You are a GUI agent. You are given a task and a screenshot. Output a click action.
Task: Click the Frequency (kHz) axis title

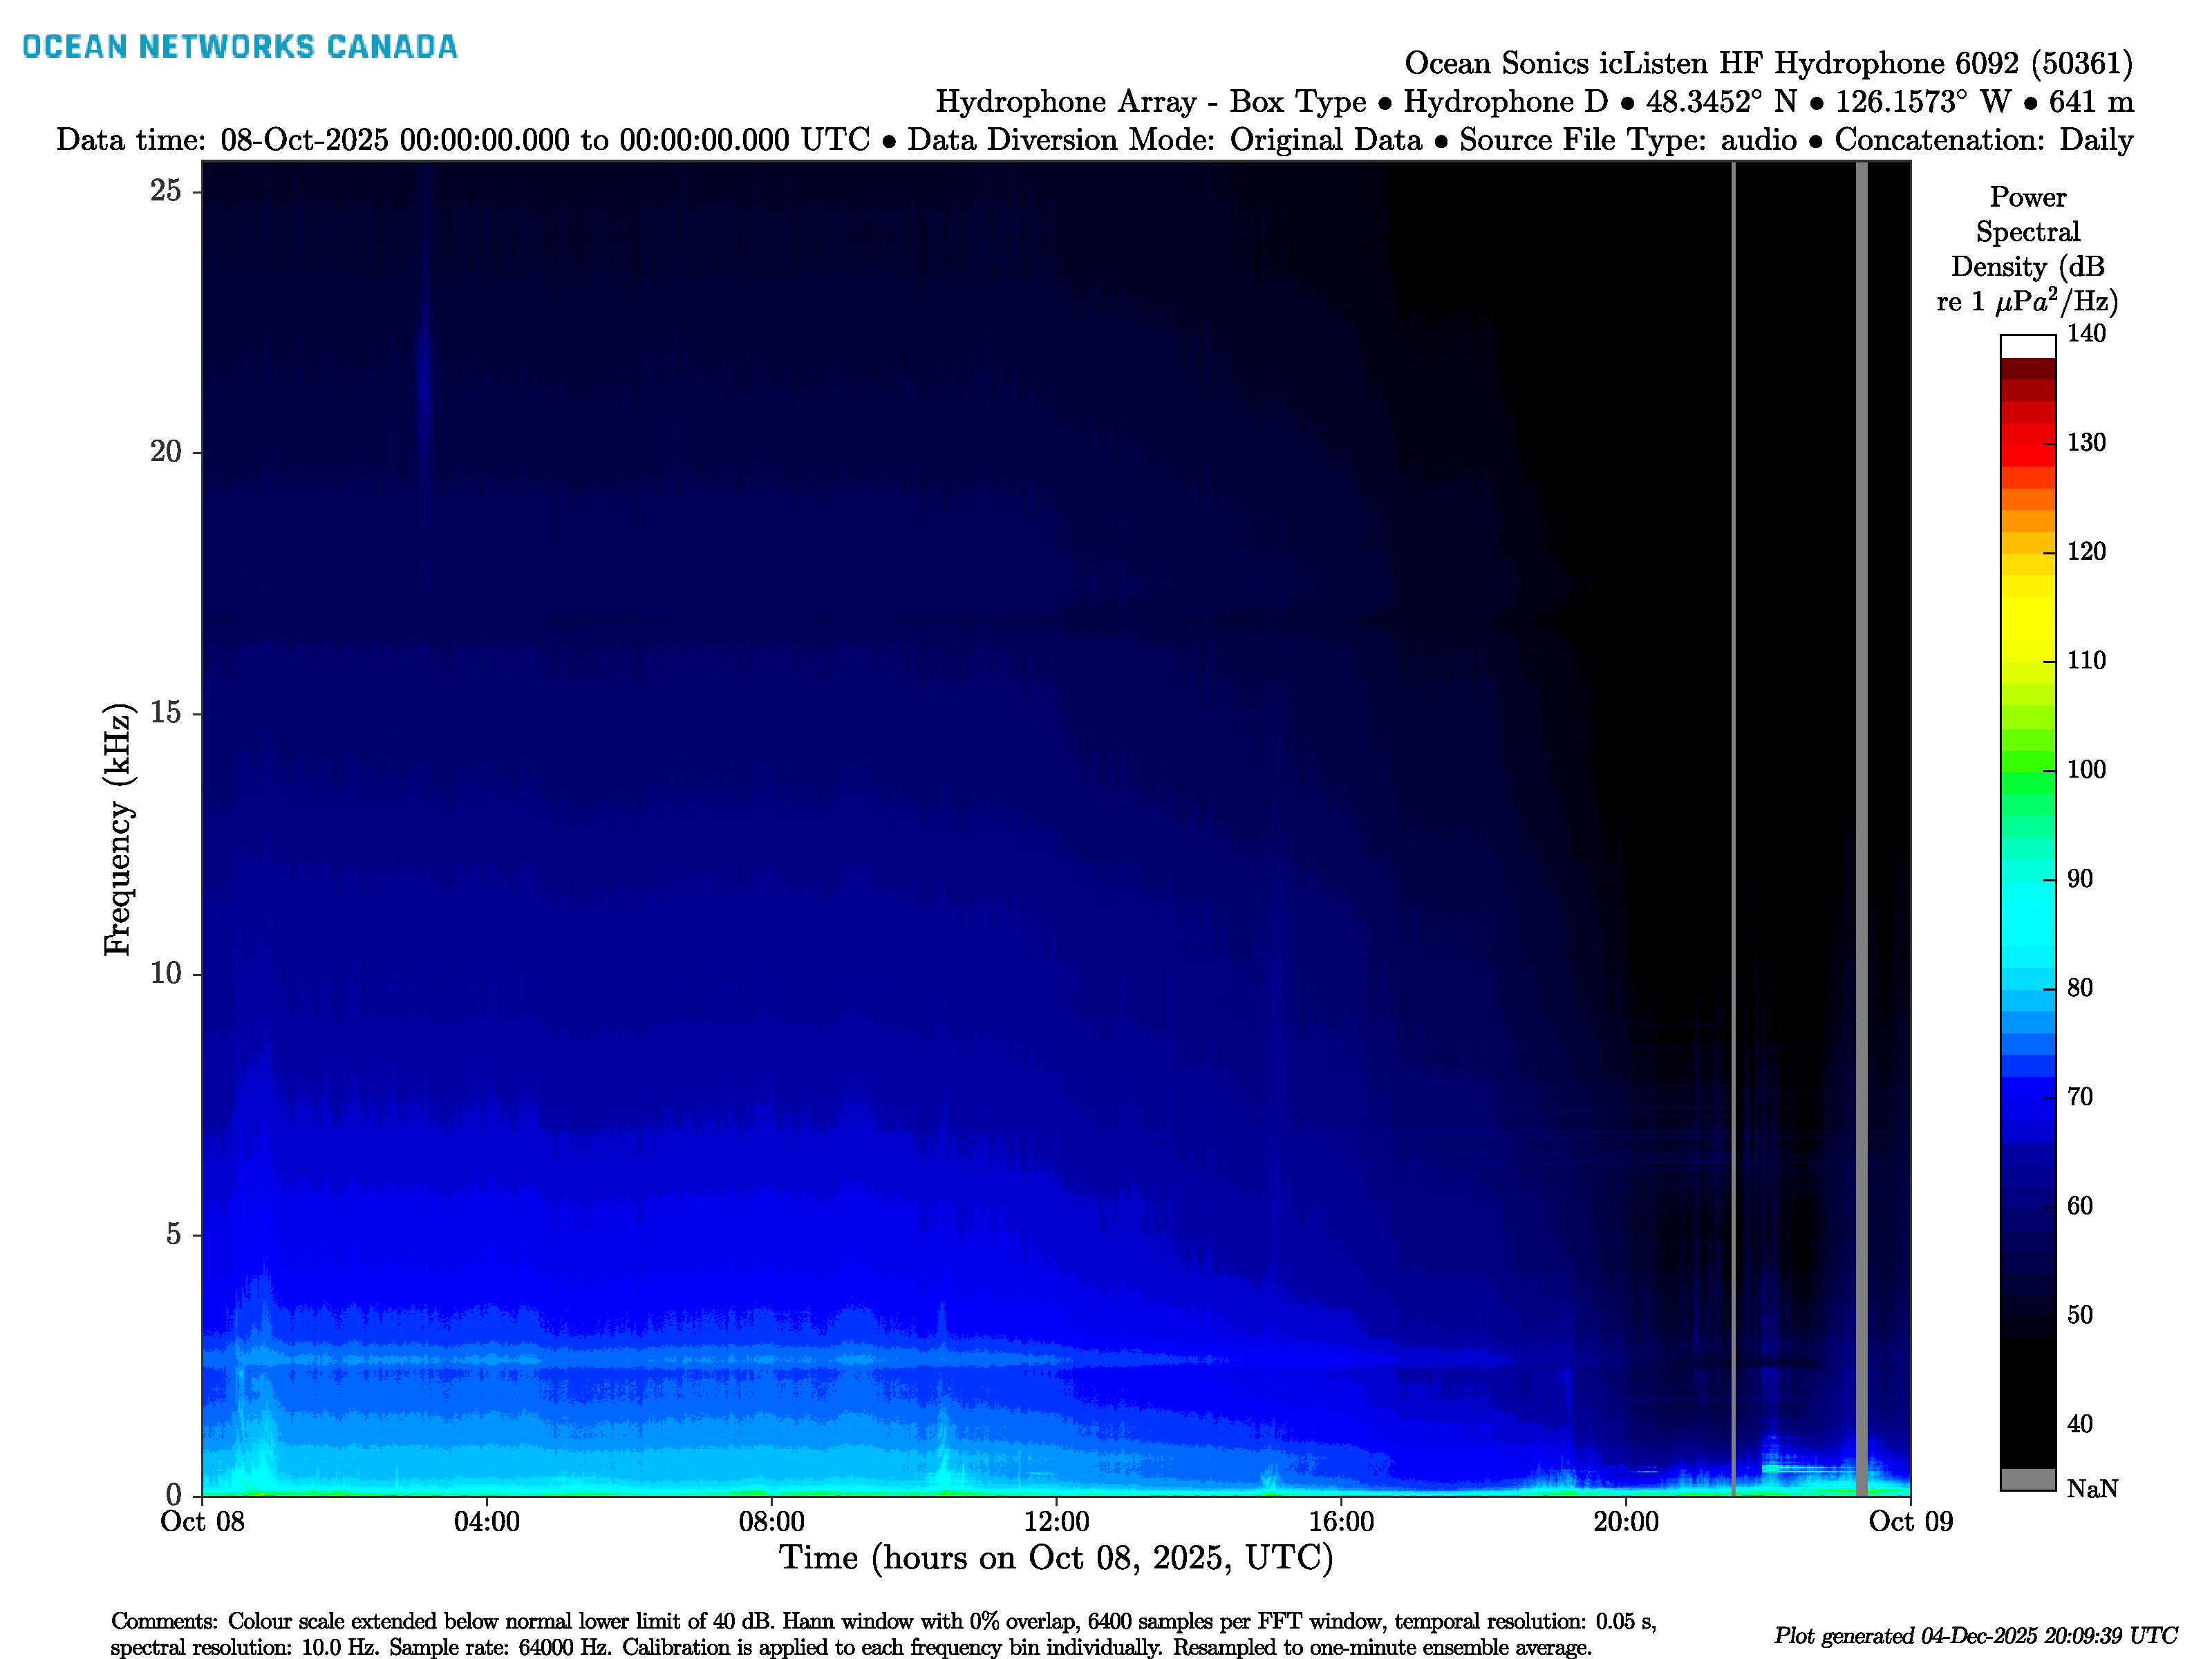117,829
